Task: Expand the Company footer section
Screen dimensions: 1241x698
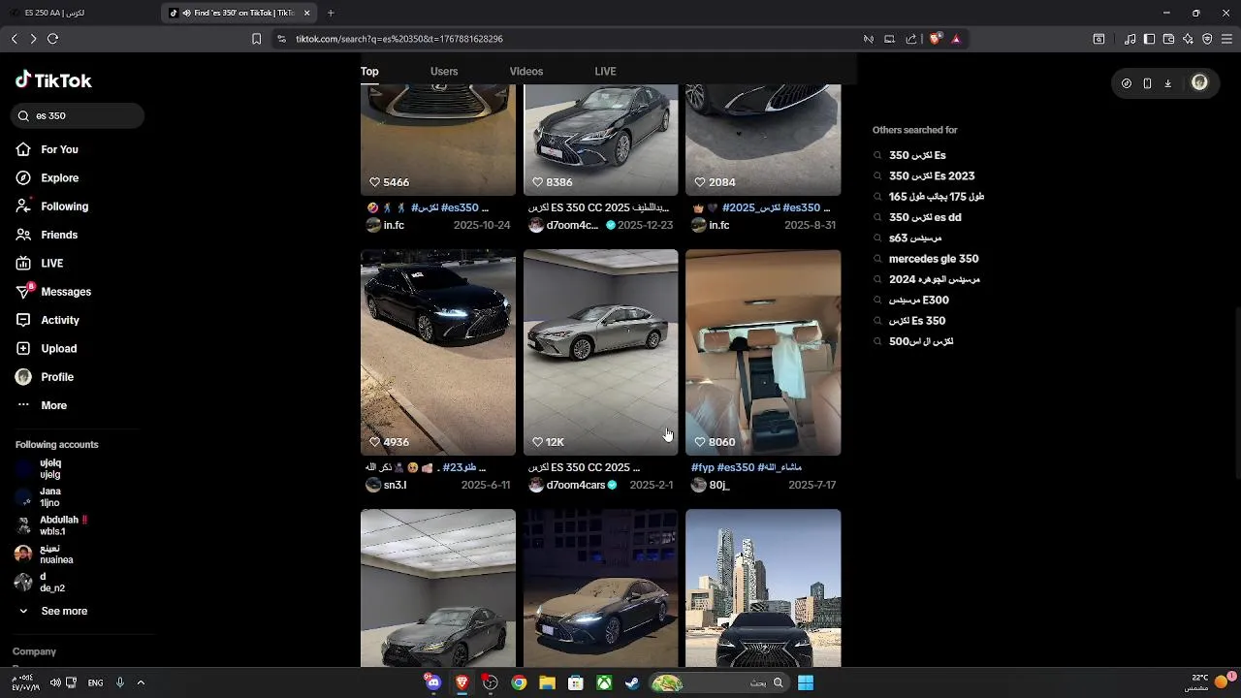Action: pyautogui.click(x=35, y=651)
